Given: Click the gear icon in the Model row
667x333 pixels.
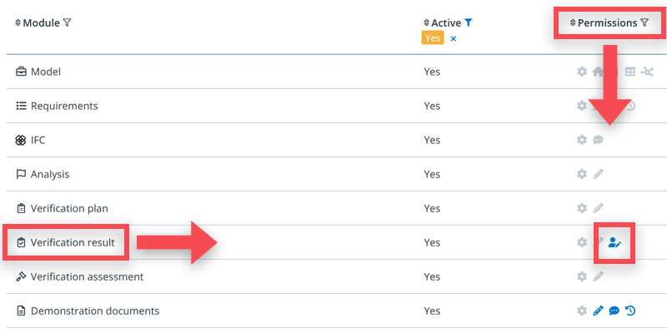Looking at the screenshot, I should click(582, 72).
